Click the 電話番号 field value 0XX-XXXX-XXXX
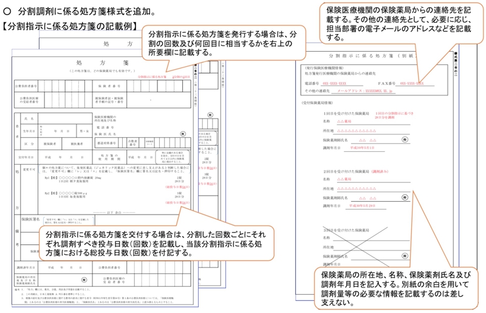This screenshot has height=313, width=486. tap(334, 84)
